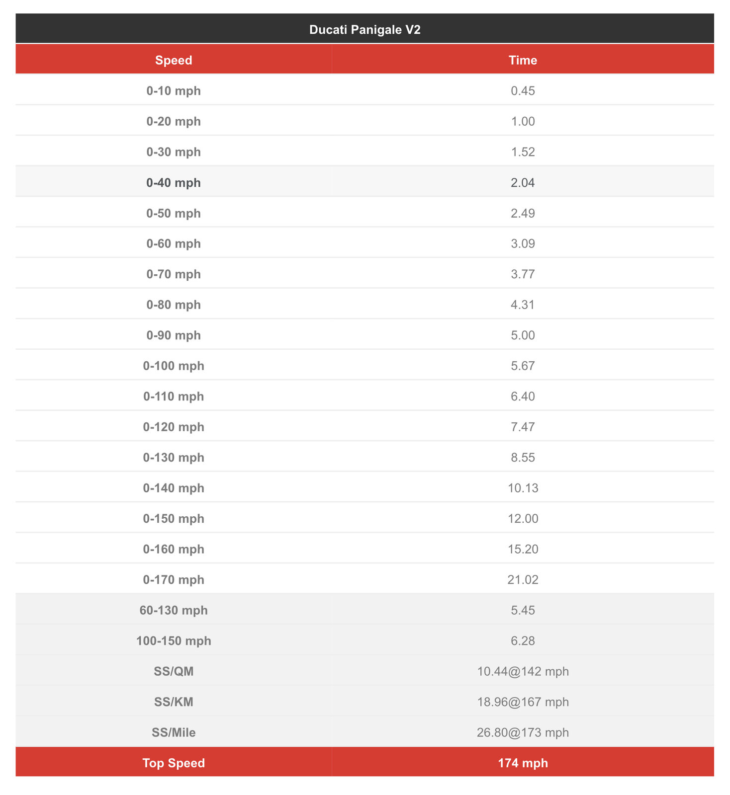Image resolution: width=730 pixels, height=795 pixels.
Task: Select the 0-150 mph row label
Action: [x=174, y=518]
